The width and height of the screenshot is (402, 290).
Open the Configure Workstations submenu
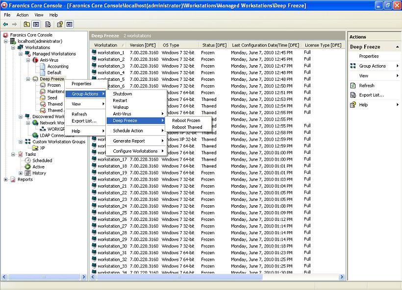coord(136,151)
